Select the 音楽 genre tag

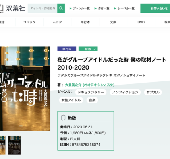(92, 100)
